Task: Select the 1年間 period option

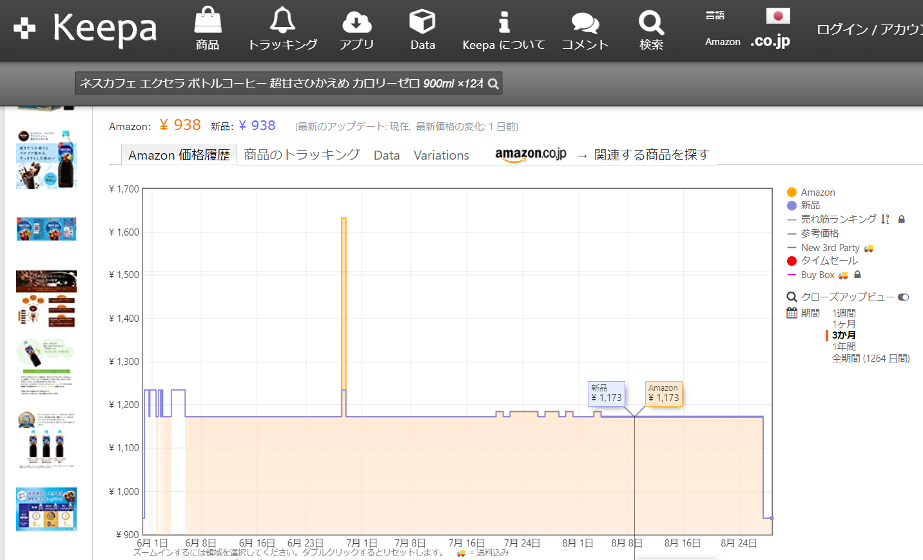Action: (844, 346)
